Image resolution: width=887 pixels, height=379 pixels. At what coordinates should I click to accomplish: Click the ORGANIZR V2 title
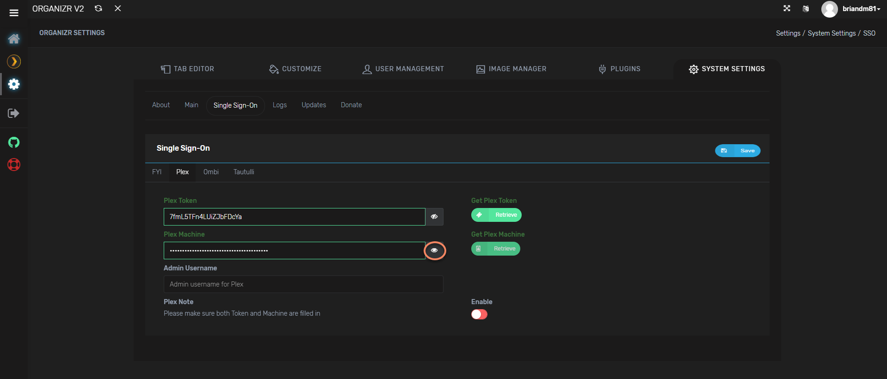coord(58,9)
